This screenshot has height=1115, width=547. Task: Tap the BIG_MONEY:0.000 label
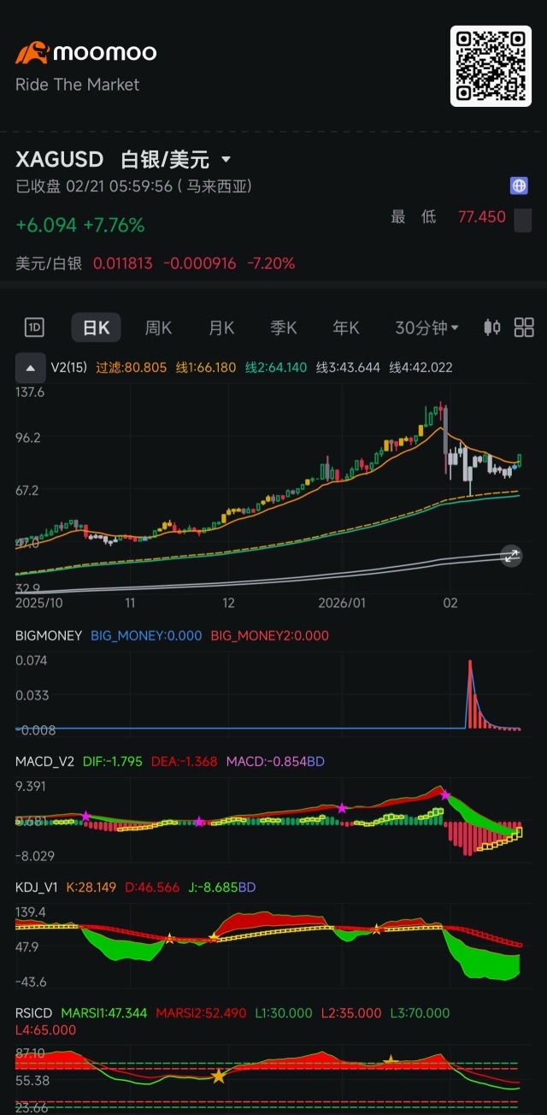coord(146,635)
